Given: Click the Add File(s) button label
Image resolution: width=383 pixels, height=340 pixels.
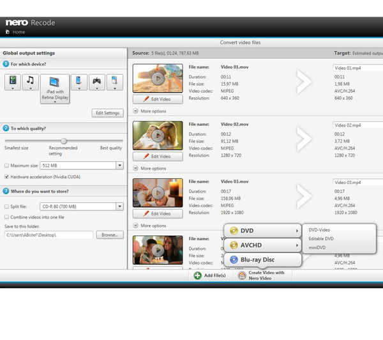Looking at the screenshot, I should click(x=214, y=275).
